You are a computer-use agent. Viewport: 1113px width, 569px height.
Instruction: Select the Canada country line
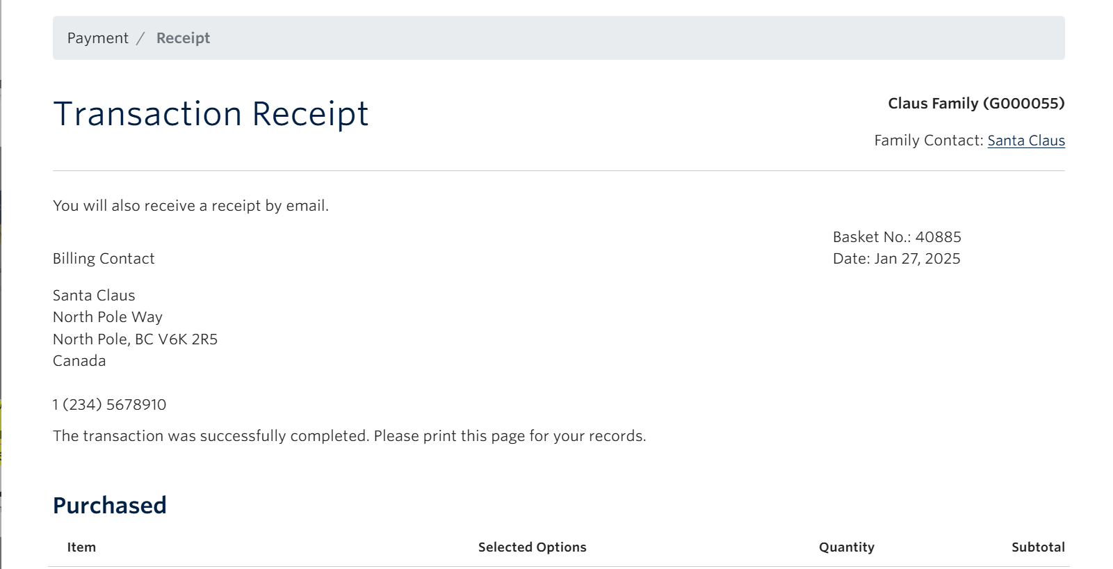(x=79, y=360)
